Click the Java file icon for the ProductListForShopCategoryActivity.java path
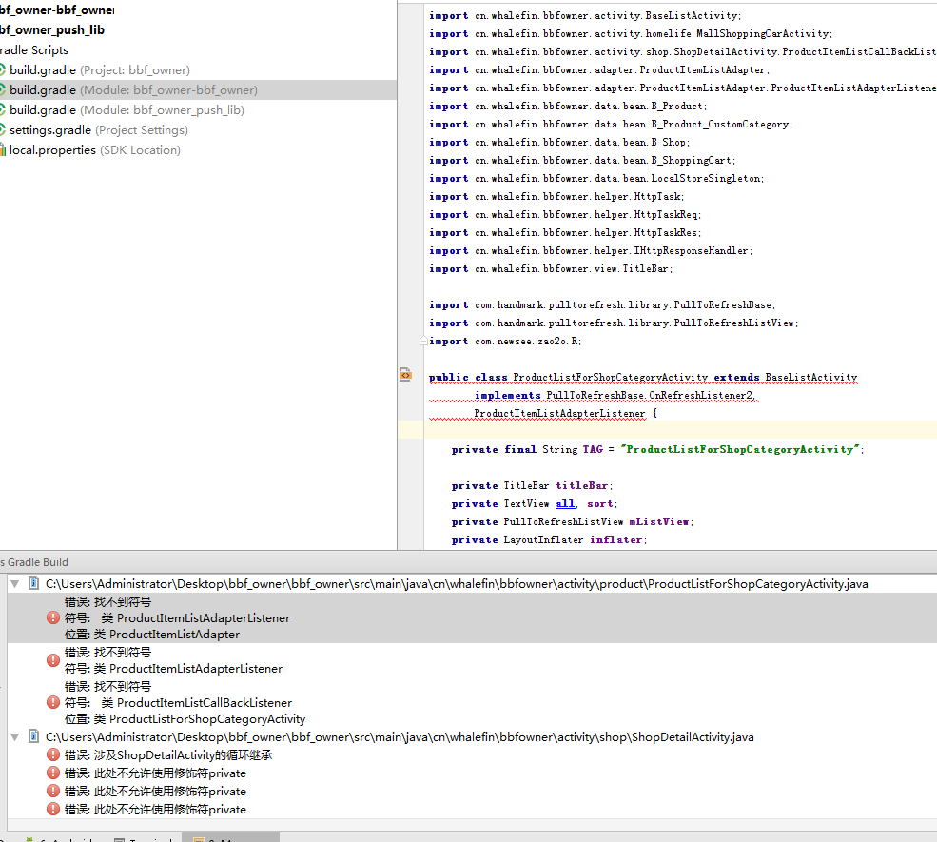Image resolution: width=937 pixels, height=842 pixels. coord(34,583)
